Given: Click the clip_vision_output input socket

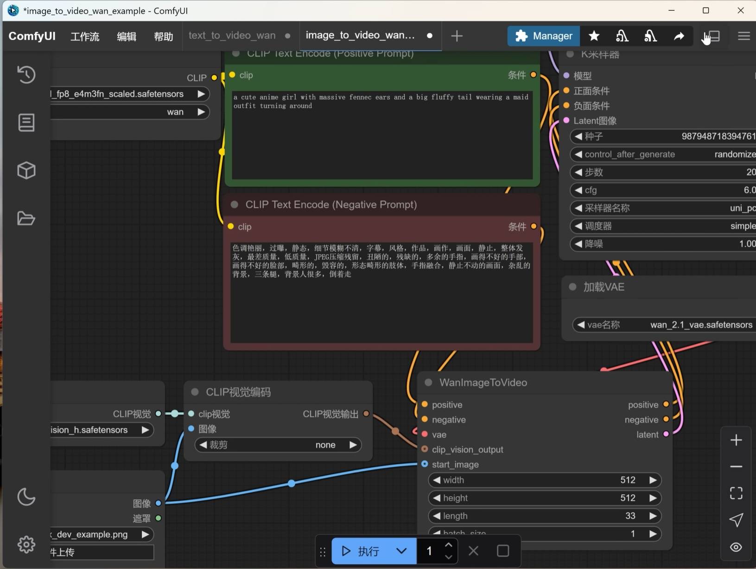Looking at the screenshot, I should pos(425,449).
